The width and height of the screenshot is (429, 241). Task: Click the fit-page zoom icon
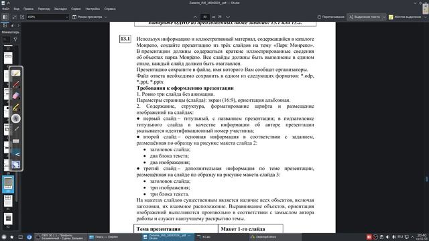(x=22, y=17)
